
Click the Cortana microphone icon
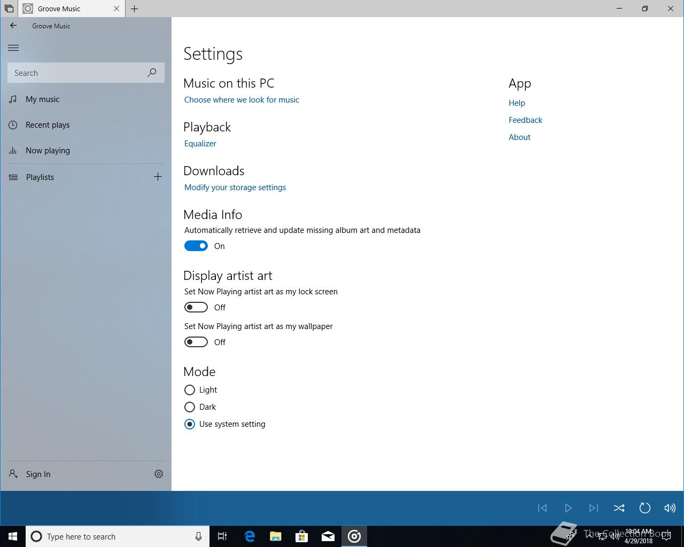pyautogui.click(x=198, y=536)
